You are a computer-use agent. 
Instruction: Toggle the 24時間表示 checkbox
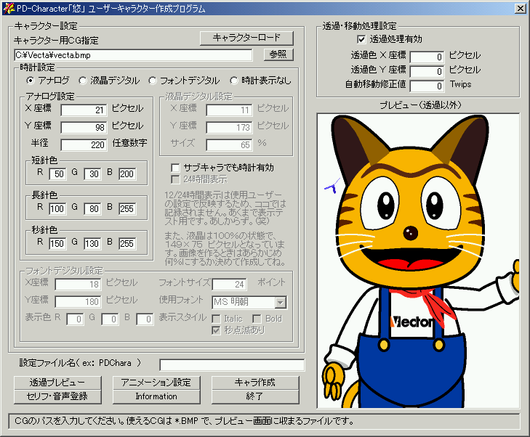click(x=175, y=179)
